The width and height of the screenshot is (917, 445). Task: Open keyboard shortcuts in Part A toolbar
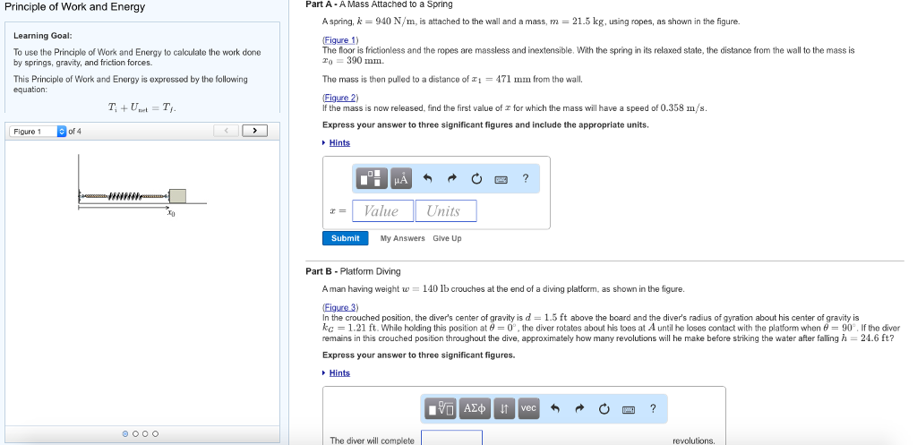click(x=501, y=179)
